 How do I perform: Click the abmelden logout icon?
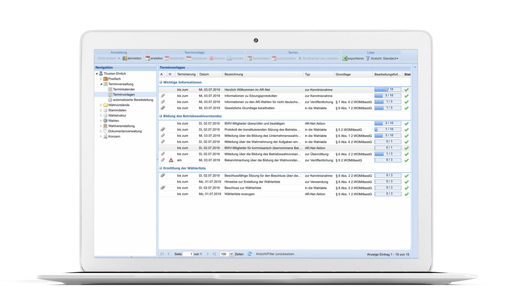pos(124,58)
